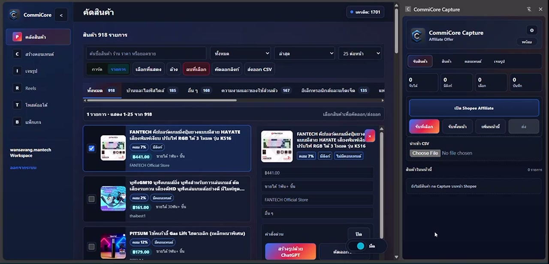The width and height of the screenshot is (549, 264).
Task: Click the red ลบที่เลือก button
Action: tap(196, 69)
